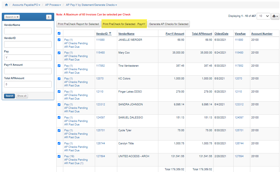
Task: Uncheck the Finger Lakes DDSO row checkbox
Action: click(59, 91)
